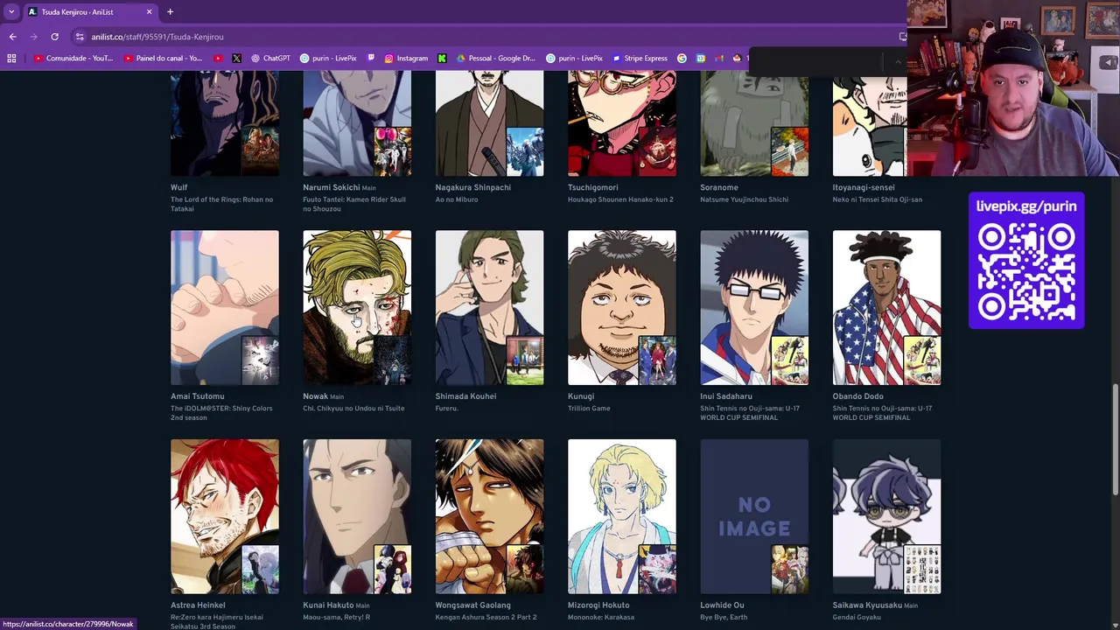Open the Google bookmark icon
The height and width of the screenshot is (630, 1120).
682,59
